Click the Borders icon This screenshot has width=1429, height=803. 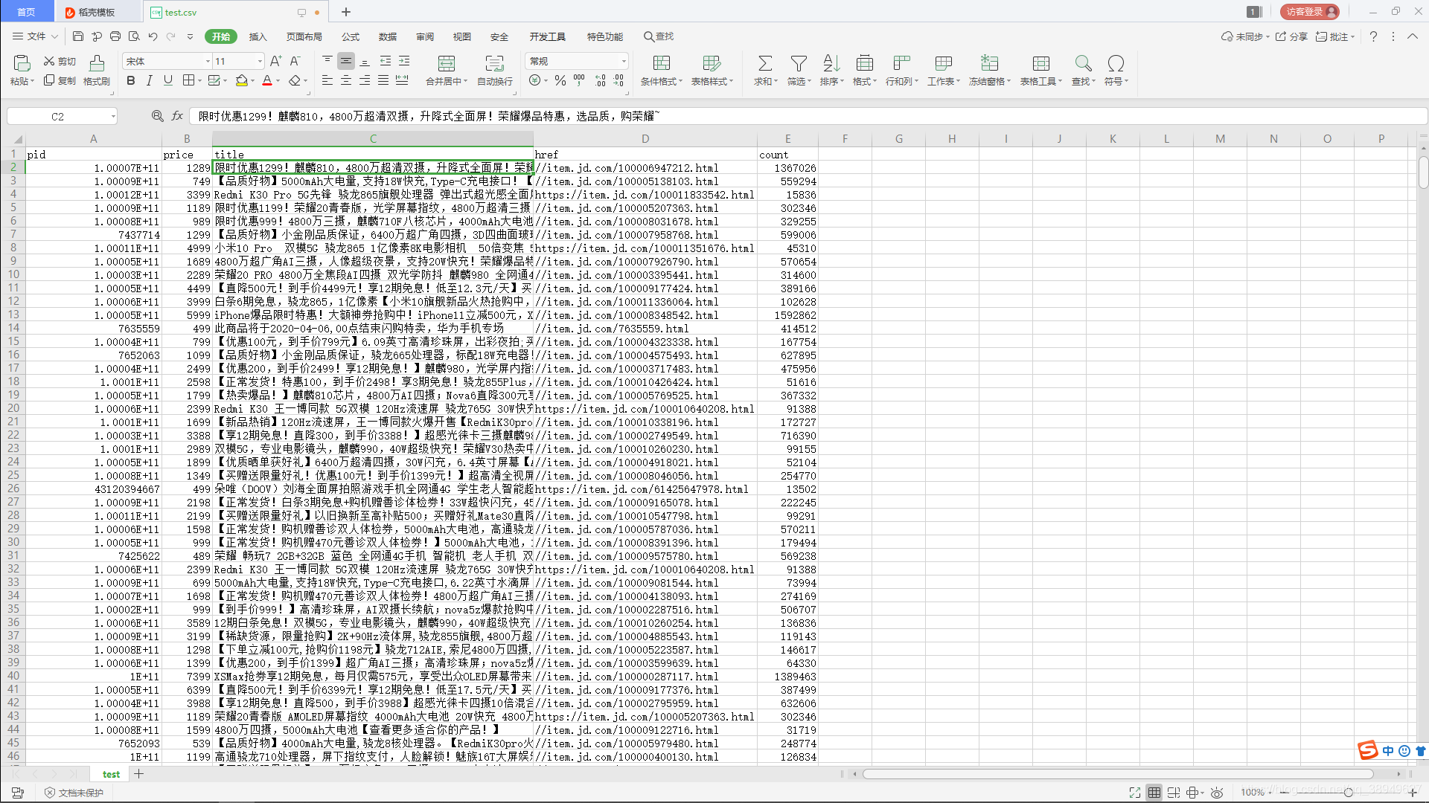click(189, 80)
